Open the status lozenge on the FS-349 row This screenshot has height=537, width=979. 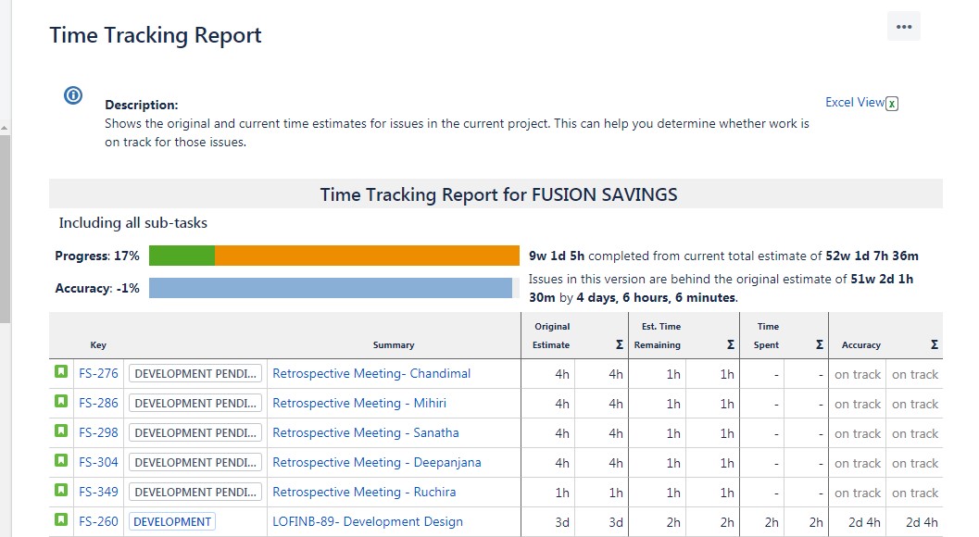(x=195, y=492)
